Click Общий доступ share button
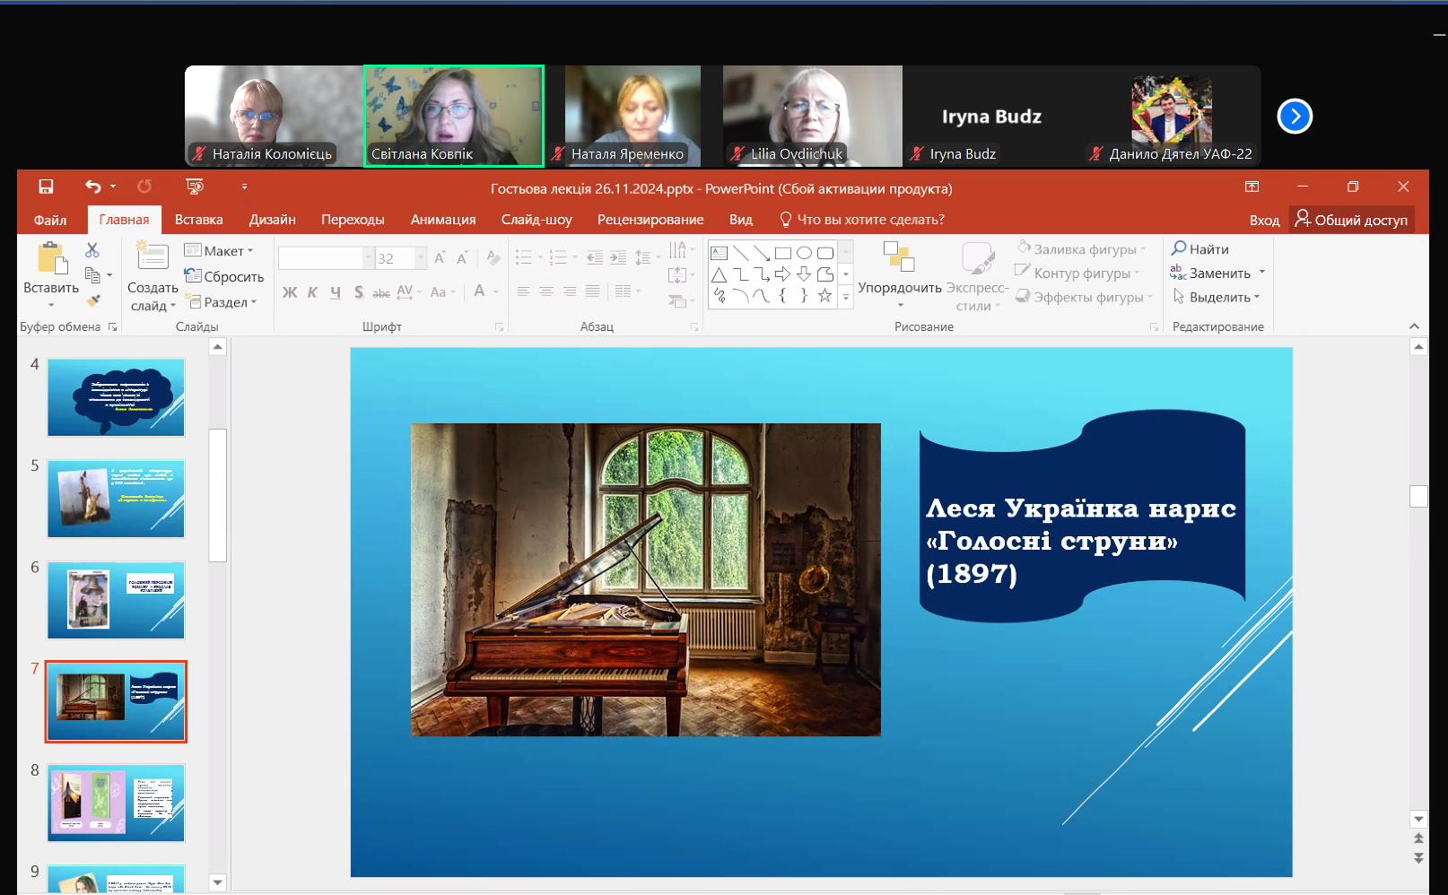 tap(1352, 220)
